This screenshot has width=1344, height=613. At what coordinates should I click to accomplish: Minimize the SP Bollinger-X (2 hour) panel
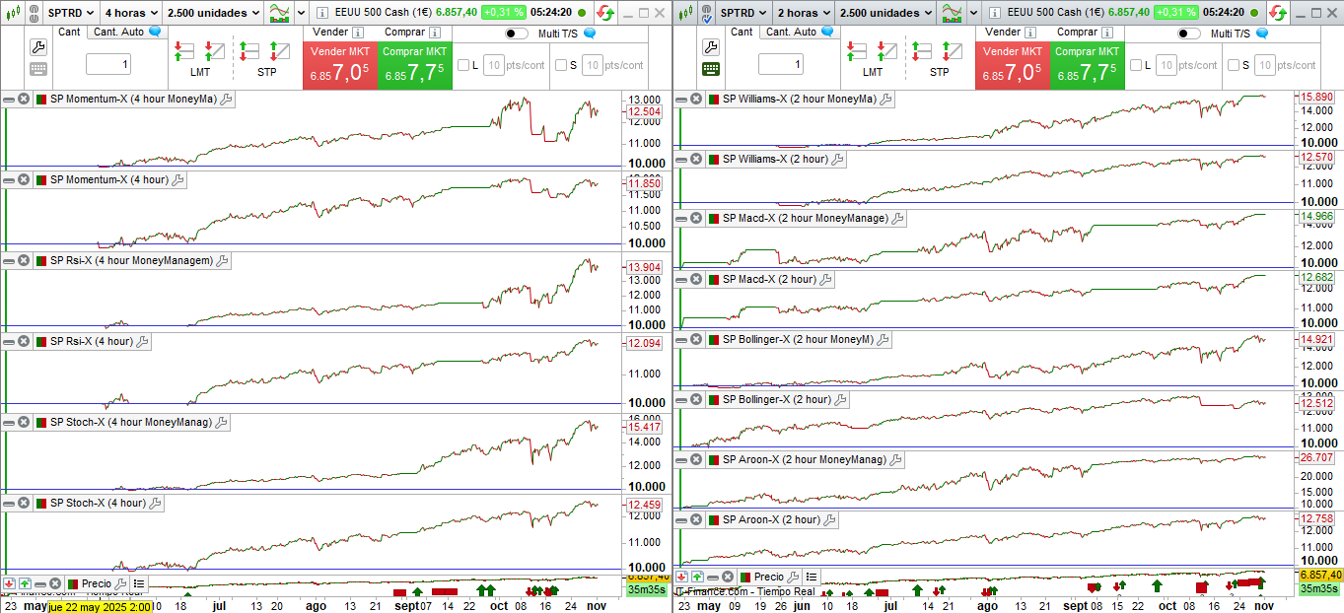click(681, 399)
